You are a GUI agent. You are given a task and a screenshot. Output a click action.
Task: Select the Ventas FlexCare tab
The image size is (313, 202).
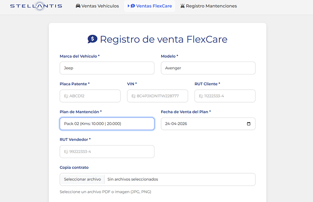point(154,6)
